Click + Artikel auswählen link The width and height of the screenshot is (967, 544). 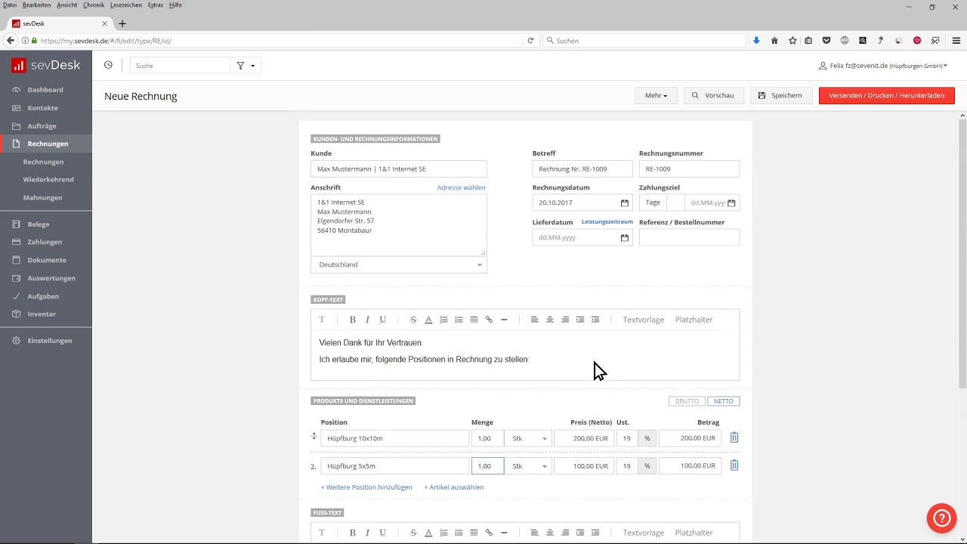(x=453, y=487)
